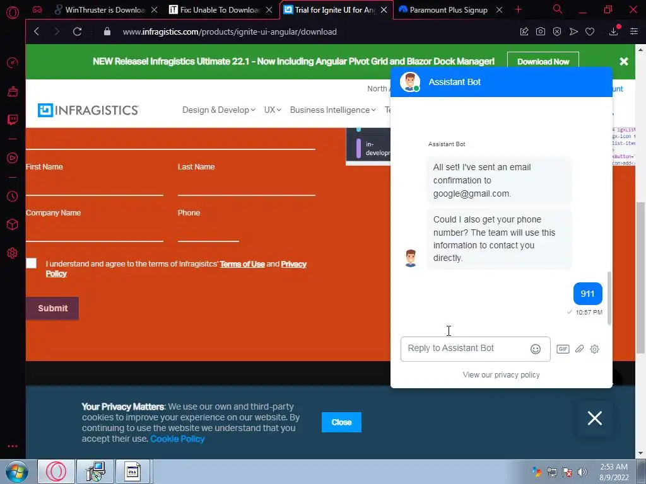The image size is (646, 484).
Task: Attach a file in chat
Action: 579,349
